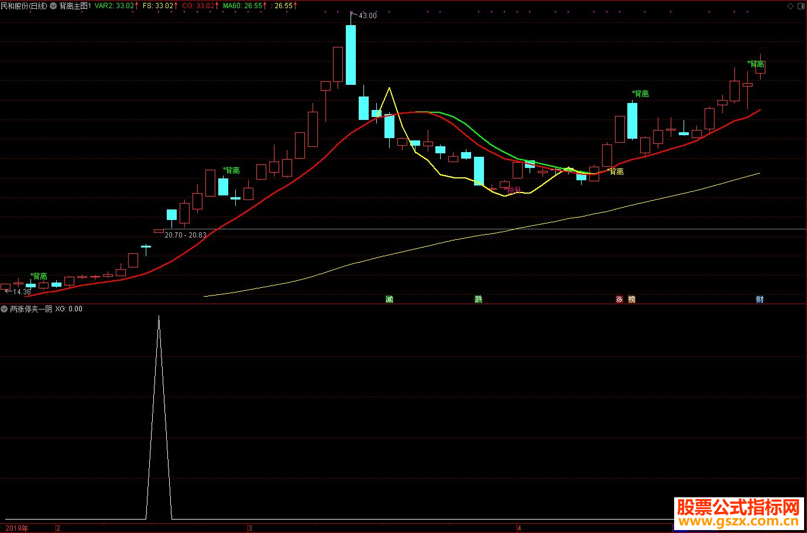Click the indicator name 背离主图1

pos(75,6)
